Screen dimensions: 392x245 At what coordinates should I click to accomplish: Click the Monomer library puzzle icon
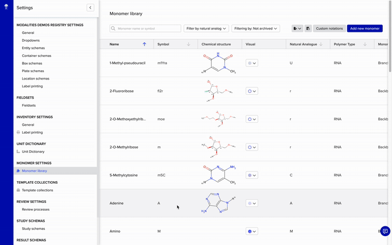point(18,171)
